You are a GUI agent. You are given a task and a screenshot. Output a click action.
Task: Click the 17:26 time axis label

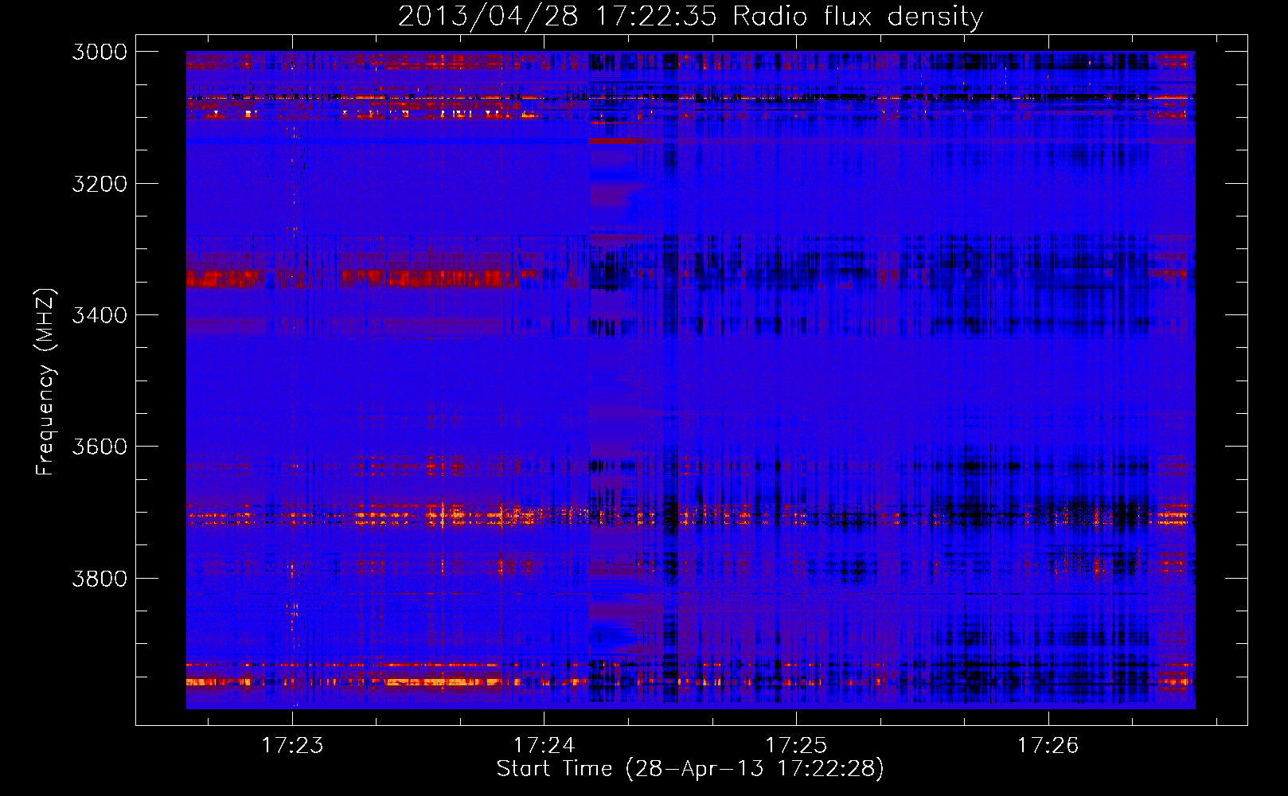tap(1048, 745)
